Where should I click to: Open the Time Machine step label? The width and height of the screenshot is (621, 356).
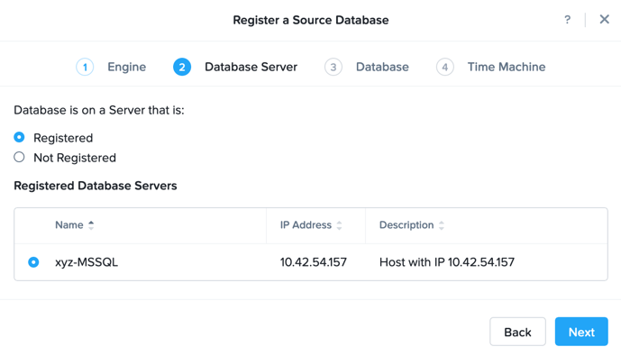coord(507,67)
